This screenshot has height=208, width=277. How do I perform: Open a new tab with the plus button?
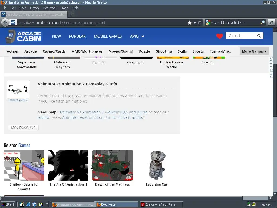click(71, 15)
